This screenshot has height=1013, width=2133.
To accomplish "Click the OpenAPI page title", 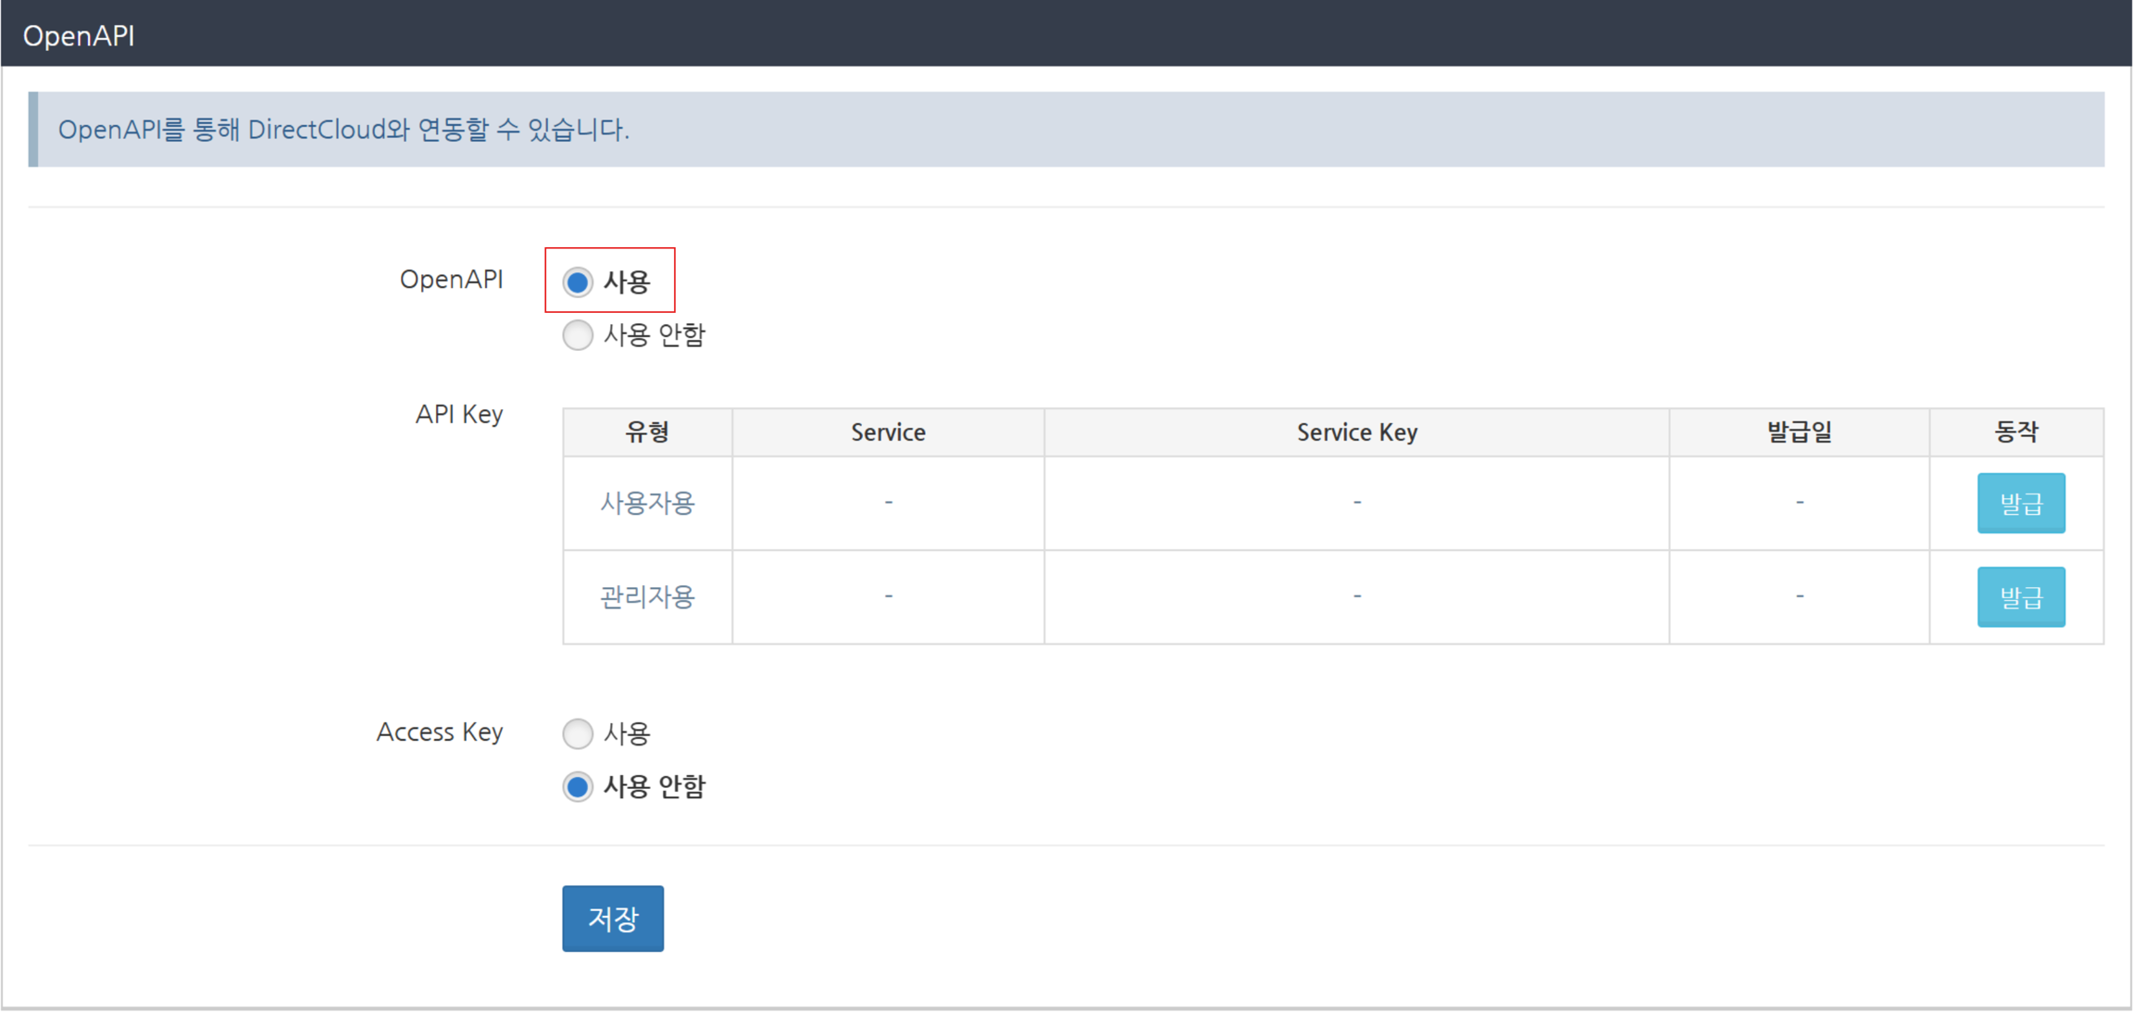I will click(79, 35).
